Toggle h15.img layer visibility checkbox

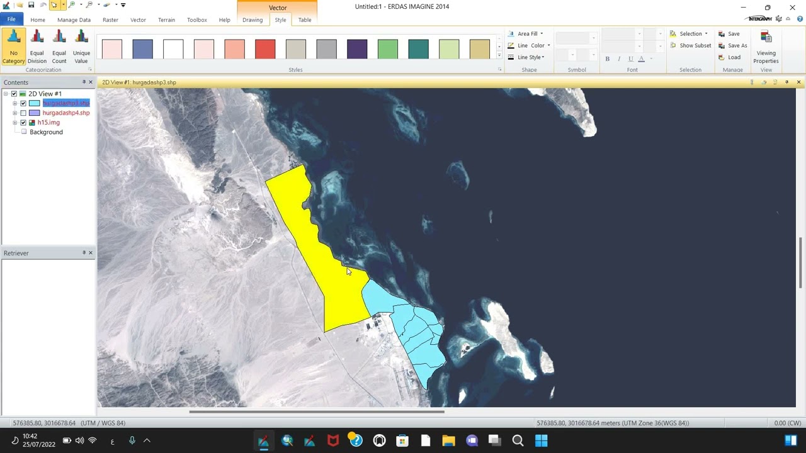pyautogui.click(x=23, y=123)
